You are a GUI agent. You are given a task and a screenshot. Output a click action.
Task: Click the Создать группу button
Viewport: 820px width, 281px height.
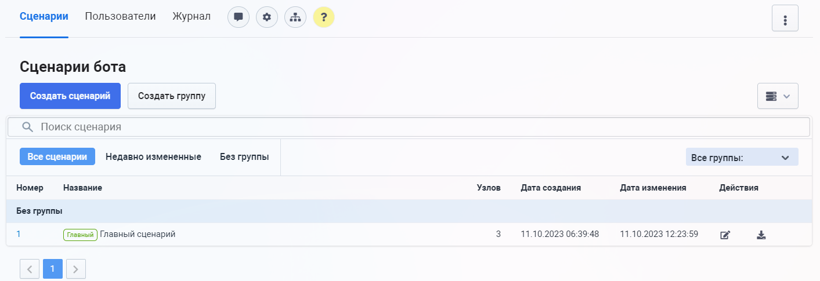171,96
